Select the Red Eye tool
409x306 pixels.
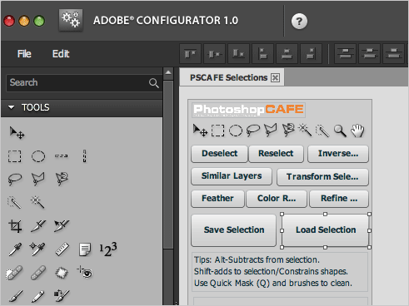[x=85, y=272]
